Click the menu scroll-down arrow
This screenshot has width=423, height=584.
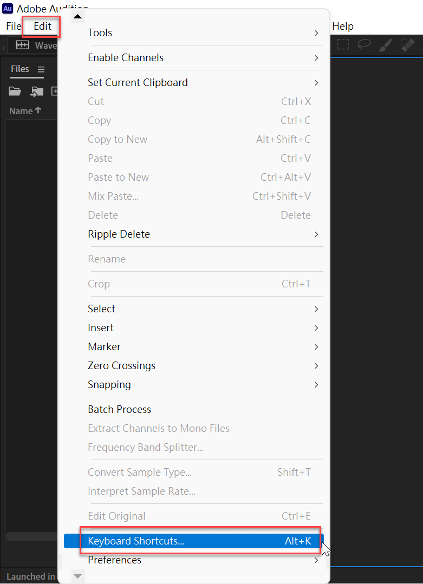click(x=77, y=576)
